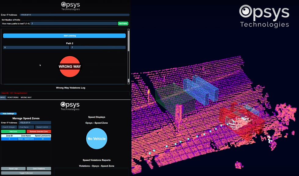Screen dimensions: 299x176
Task: Click the 'Manage Speed Zones' heading
Action: click(x=26, y=118)
